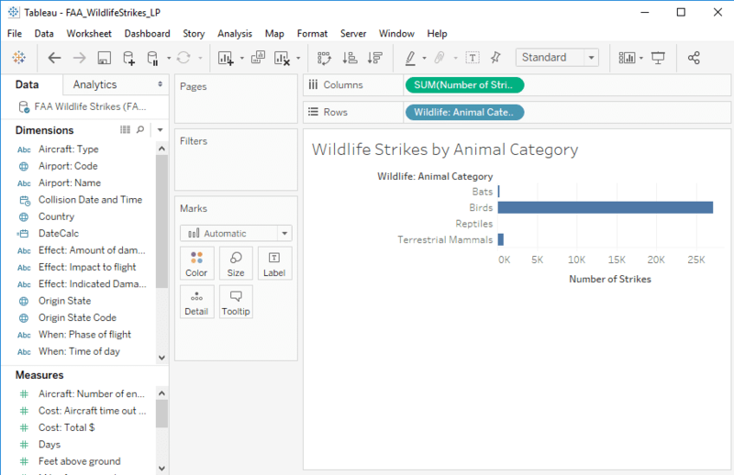Open the Show/Hide Cards dropdown arrow
The image size is (734, 475).
pyautogui.click(x=641, y=58)
